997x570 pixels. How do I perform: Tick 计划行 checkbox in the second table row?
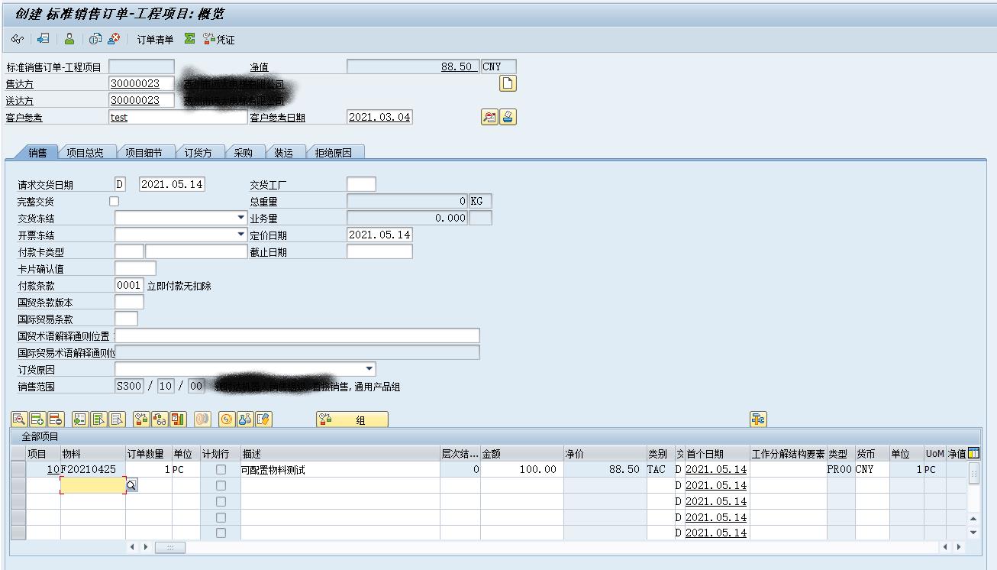coord(221,485)
